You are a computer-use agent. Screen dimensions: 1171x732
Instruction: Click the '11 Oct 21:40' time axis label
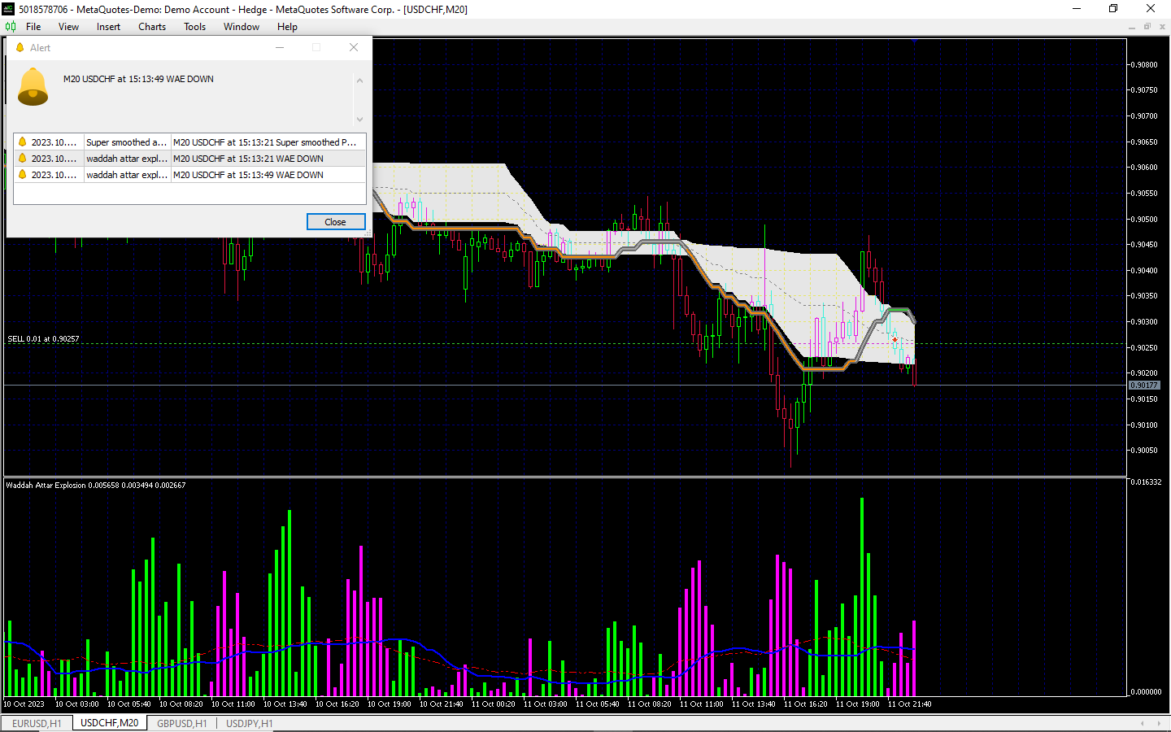coord(909,704)
